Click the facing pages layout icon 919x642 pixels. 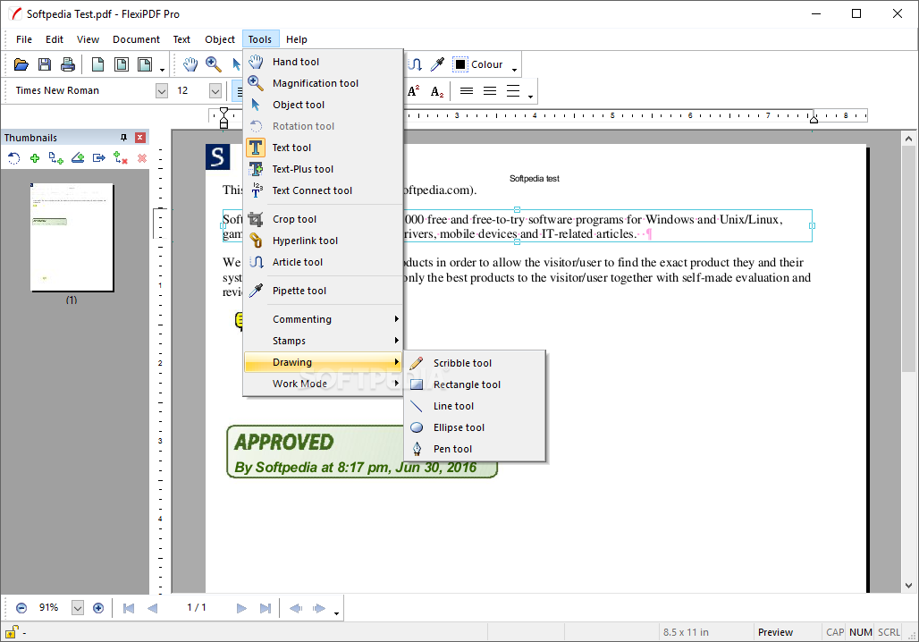145,64
